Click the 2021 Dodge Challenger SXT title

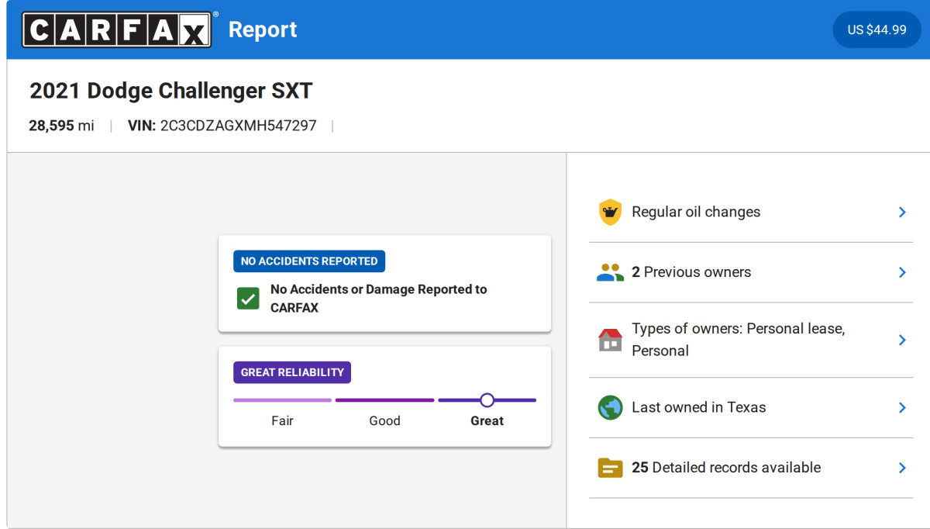coord(170,91)
